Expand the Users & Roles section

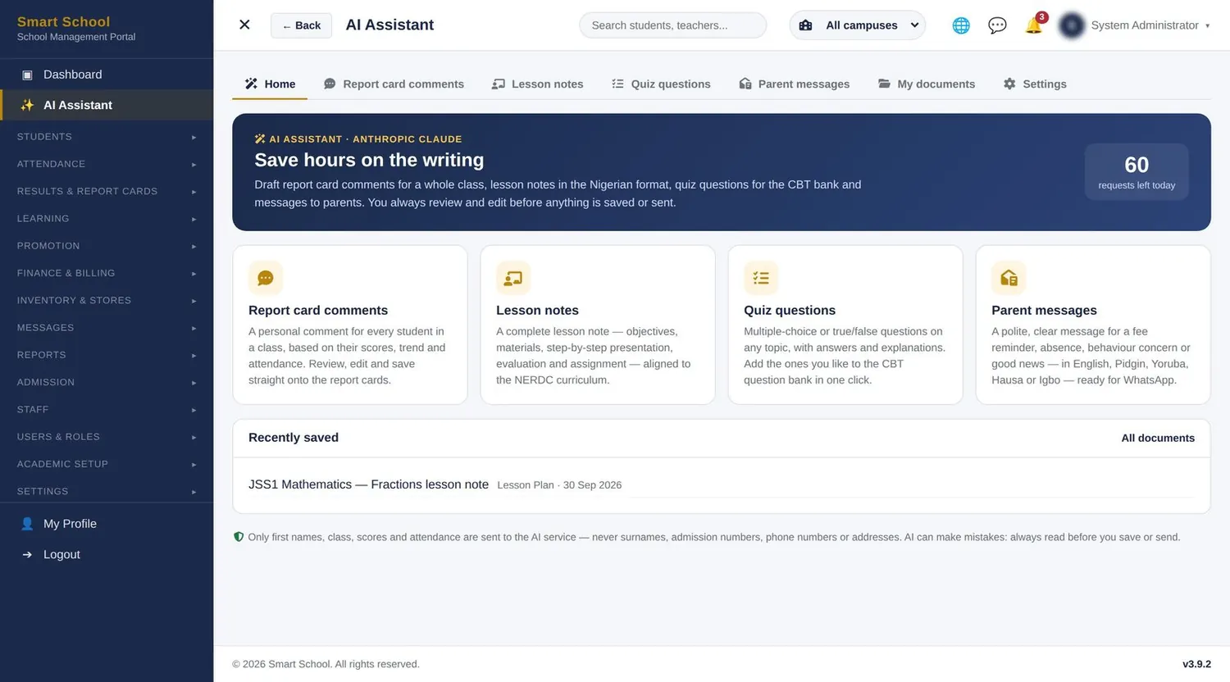(107, 437)
